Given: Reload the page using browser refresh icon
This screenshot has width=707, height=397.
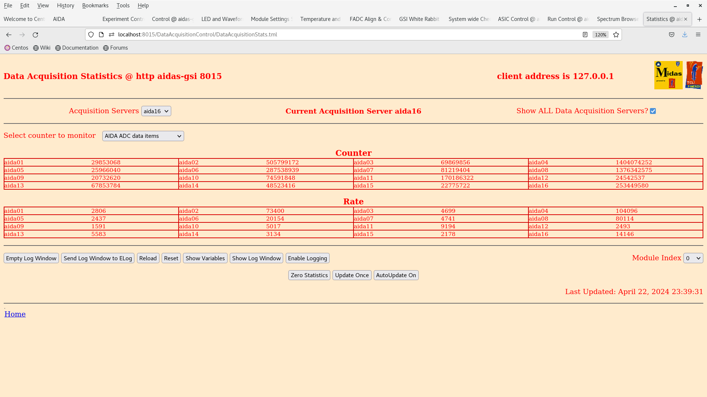Looking at the screenshot, I should [x=35, y=35].
